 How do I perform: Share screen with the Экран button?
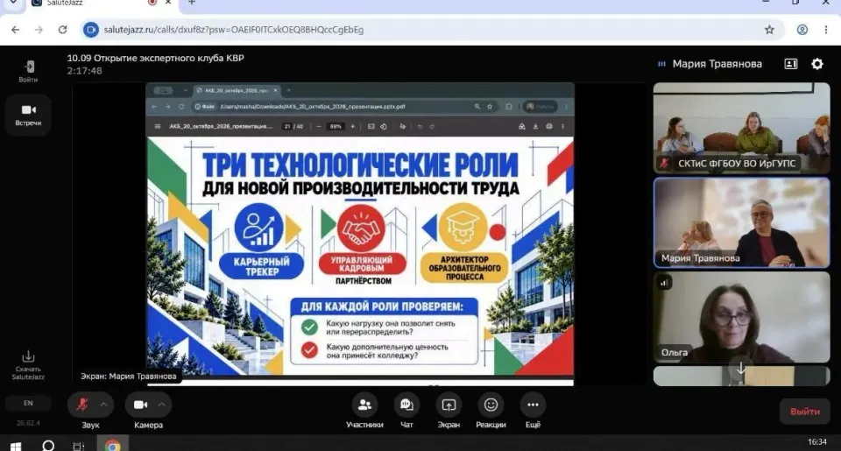tap(449, 411)
